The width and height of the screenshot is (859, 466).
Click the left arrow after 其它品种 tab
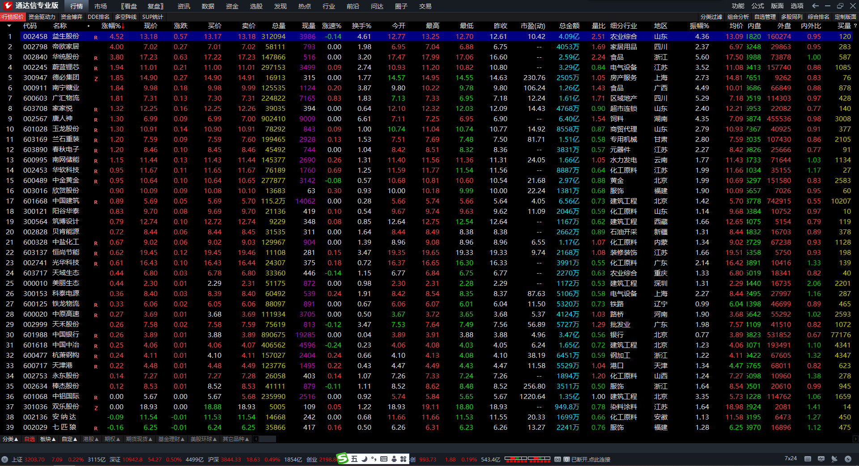256,439
